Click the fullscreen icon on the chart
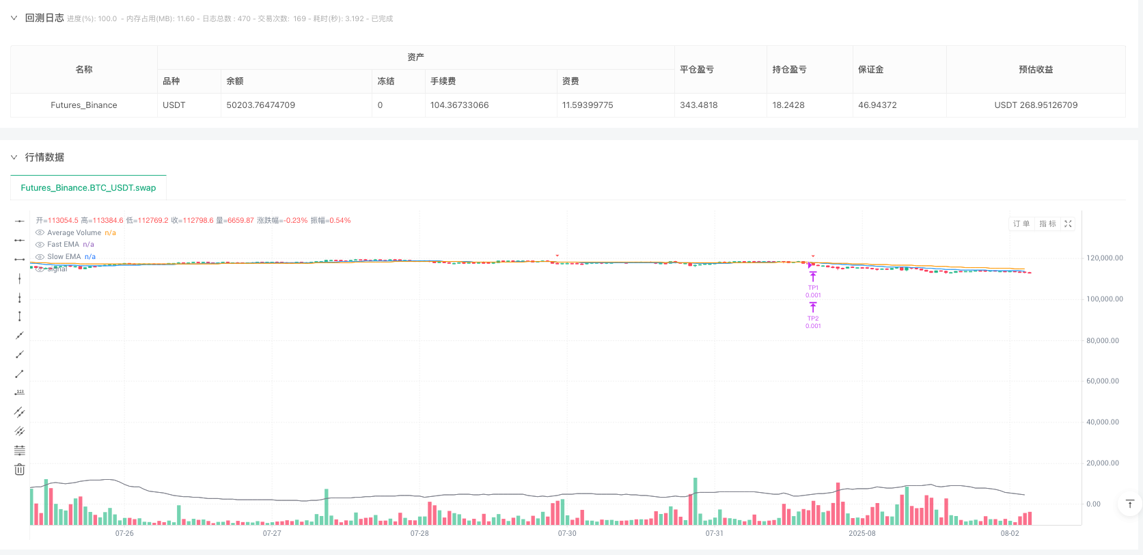 pyautogui.click(x=1068, y=224)
